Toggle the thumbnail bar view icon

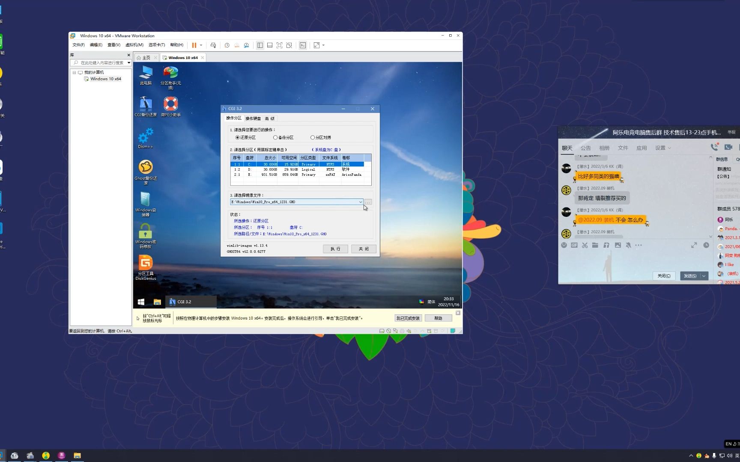[270, 45]
